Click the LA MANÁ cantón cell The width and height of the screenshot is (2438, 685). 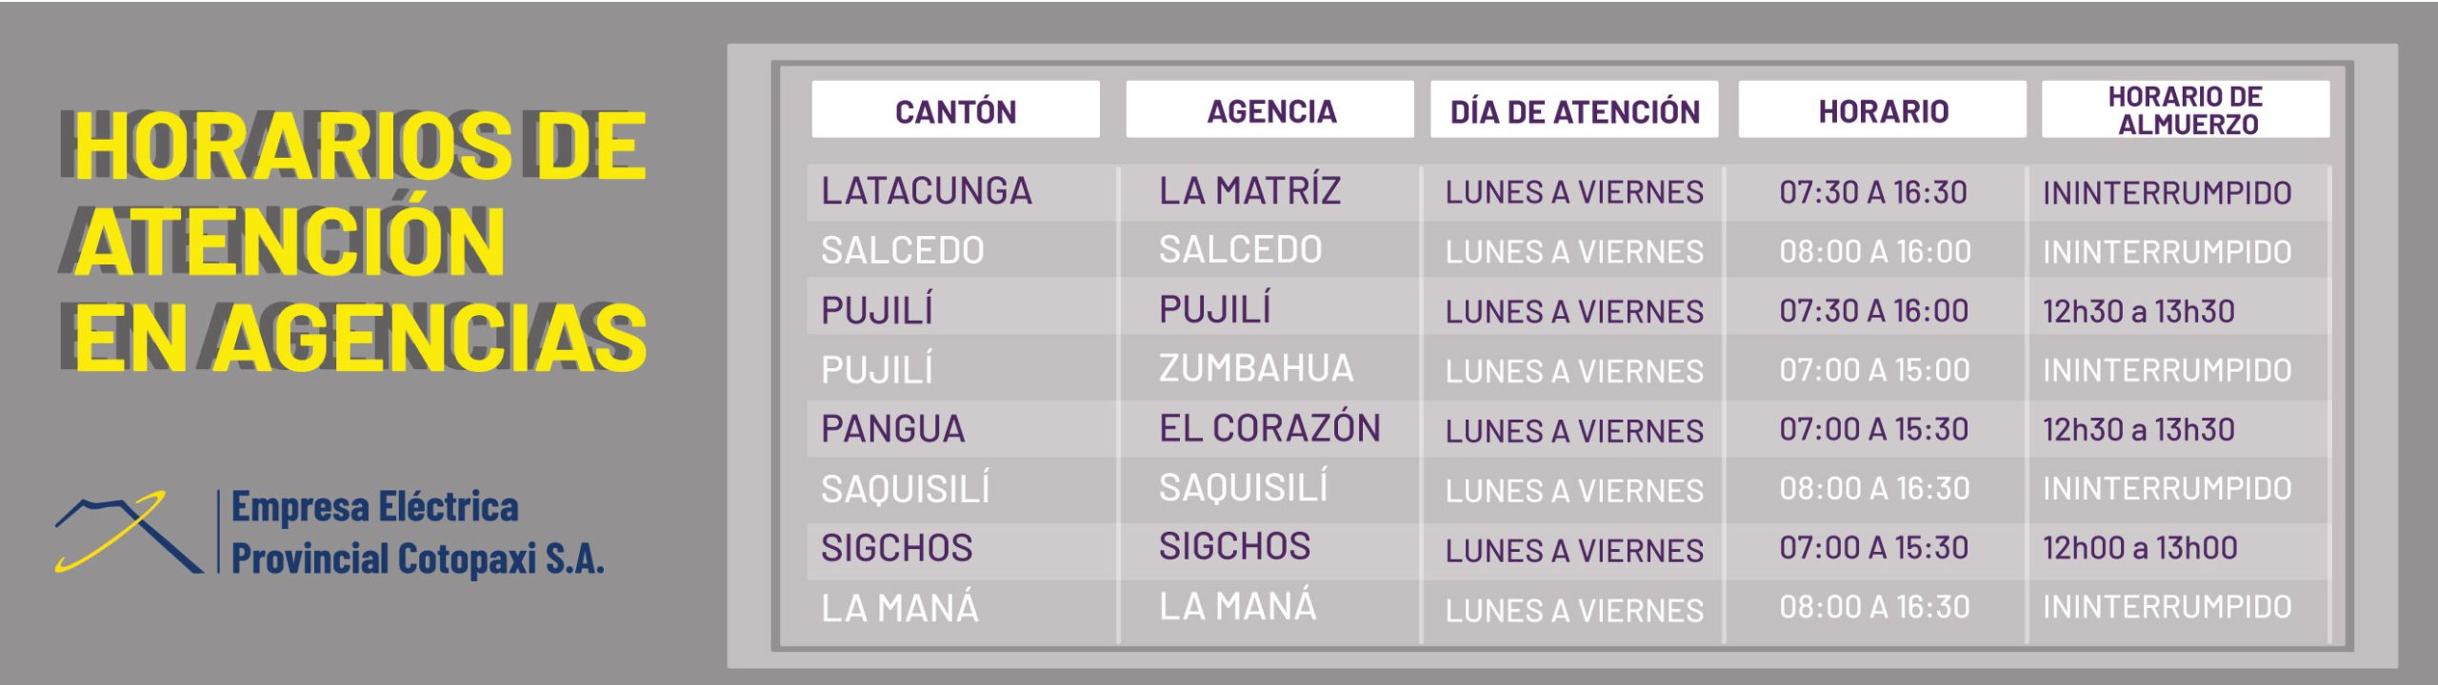click(900, 607)
